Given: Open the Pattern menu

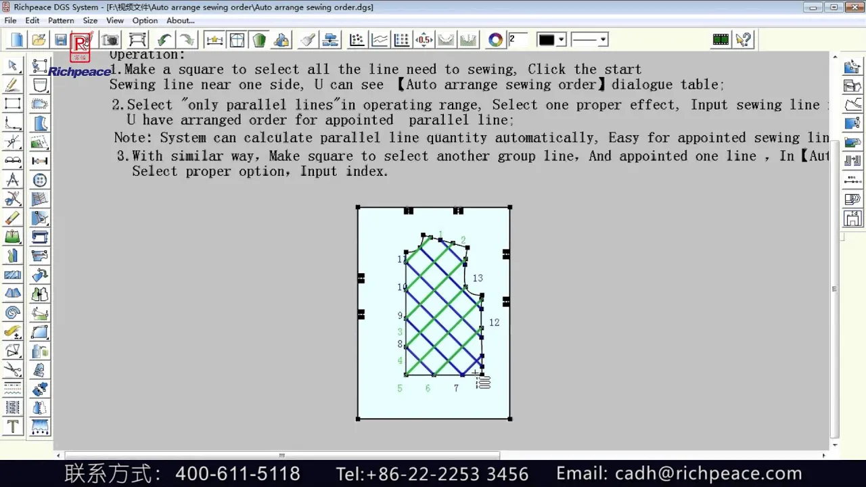Looking at the screenshot, I should [x=61, y=20].
